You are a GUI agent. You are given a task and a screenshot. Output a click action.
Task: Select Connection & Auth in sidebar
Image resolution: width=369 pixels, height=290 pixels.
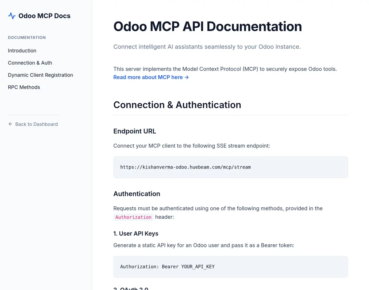point(30,63)
